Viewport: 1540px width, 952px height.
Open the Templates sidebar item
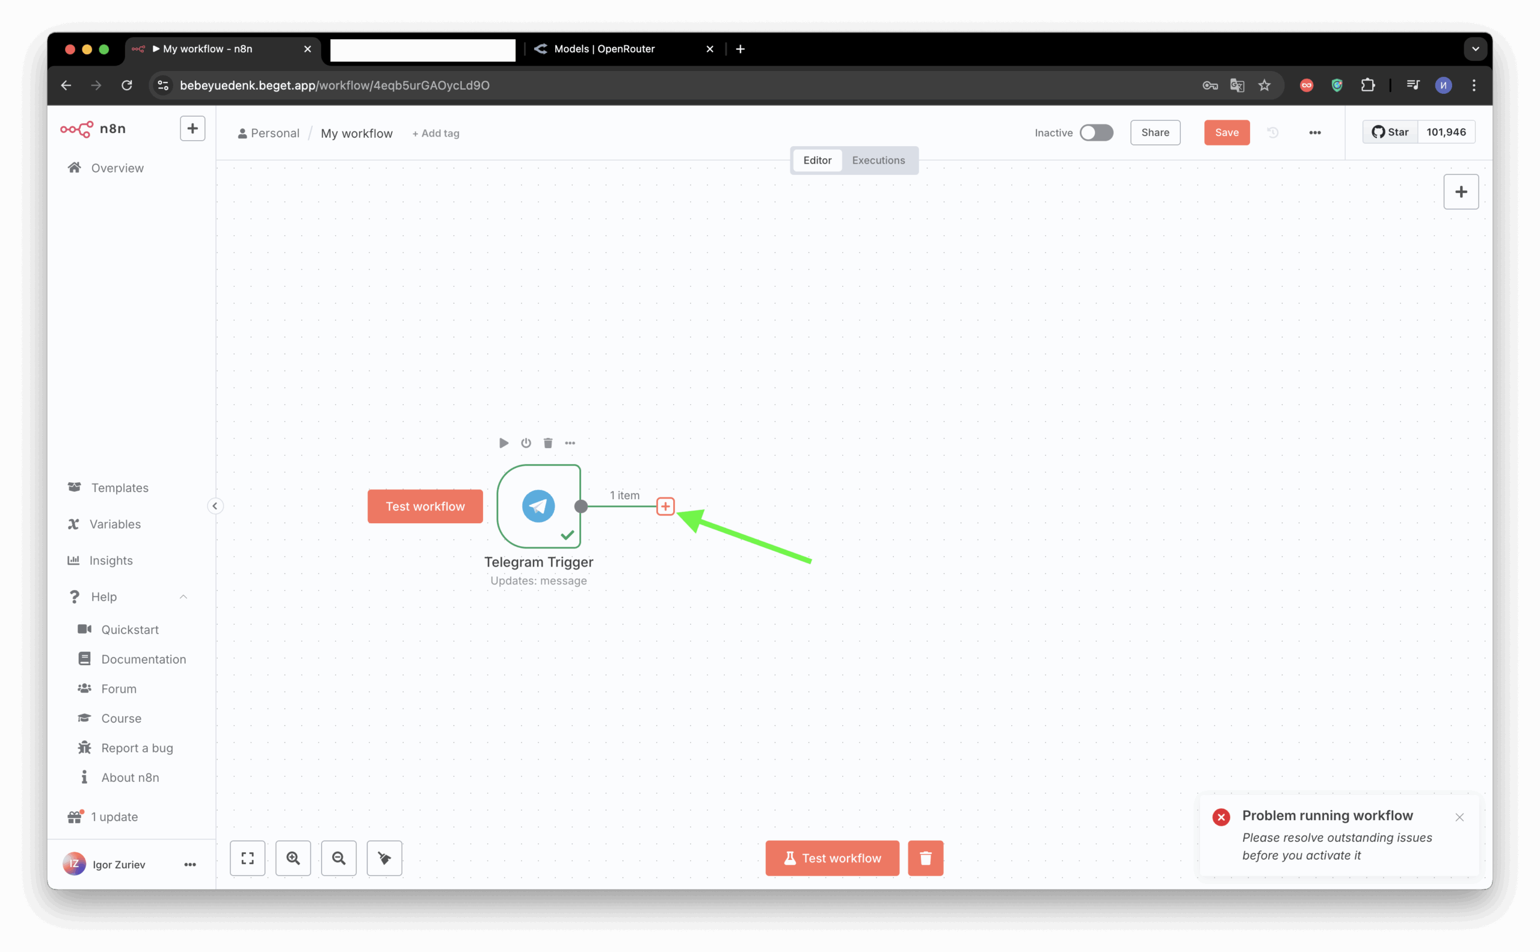tap(120, 487)
